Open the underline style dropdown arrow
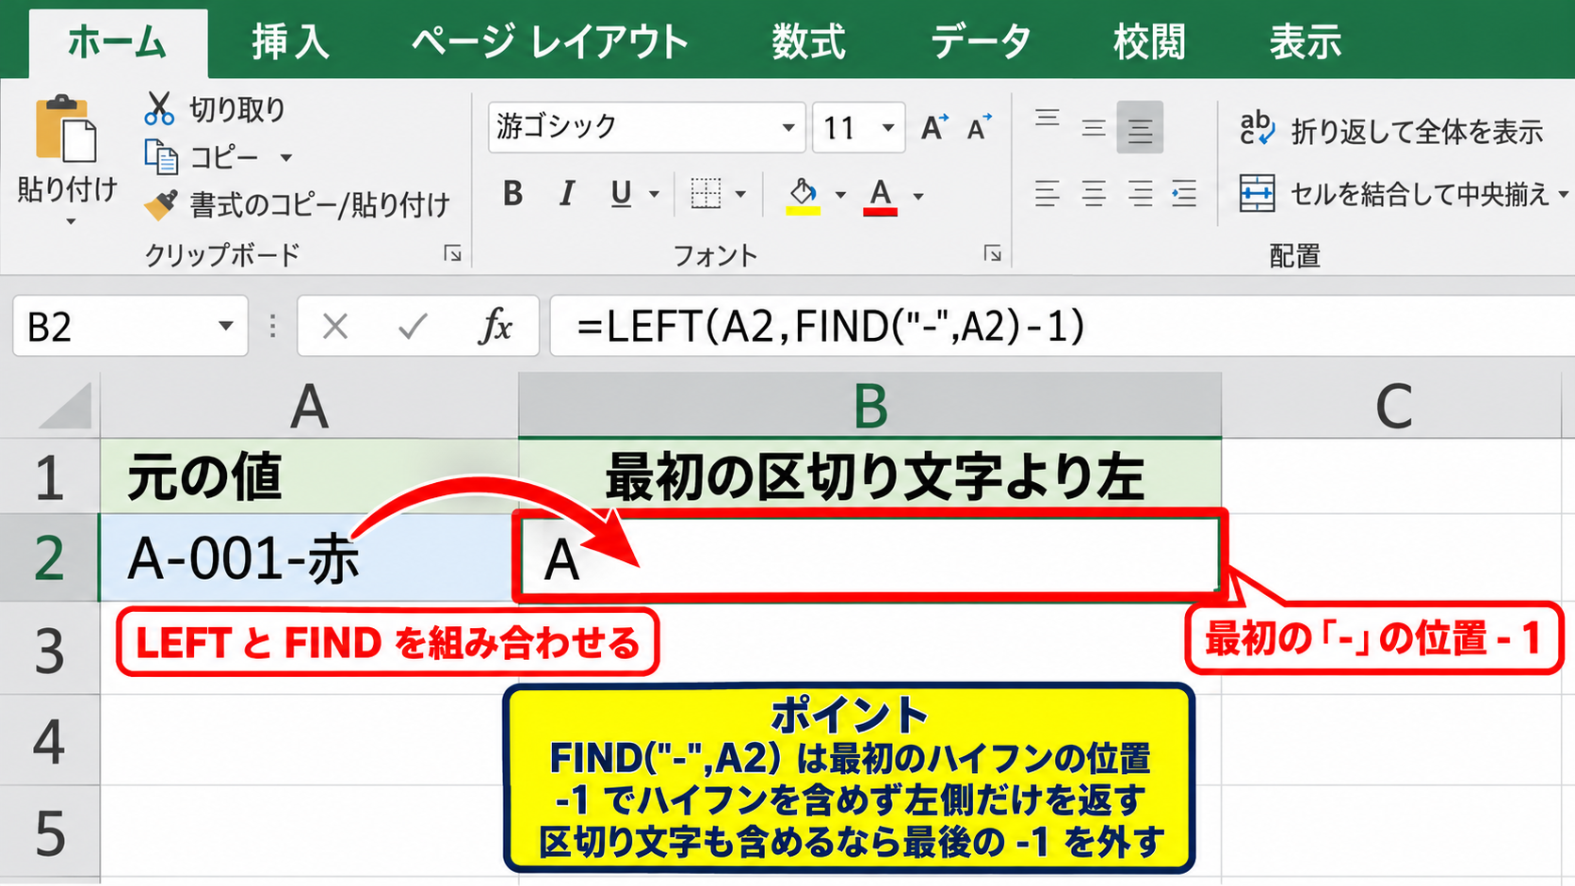Viewport: 1575px width, 886px height. (x=654, y=195)
